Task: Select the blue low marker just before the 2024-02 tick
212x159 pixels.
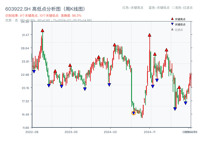Action: tap(109, 85)
